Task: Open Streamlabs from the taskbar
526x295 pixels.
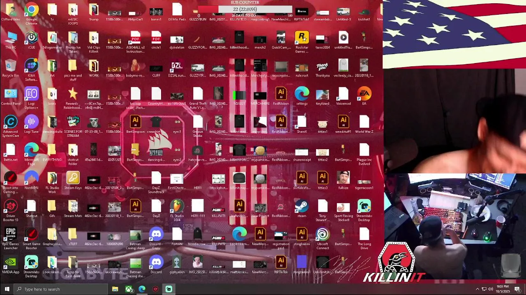Action: click(169, 289)
